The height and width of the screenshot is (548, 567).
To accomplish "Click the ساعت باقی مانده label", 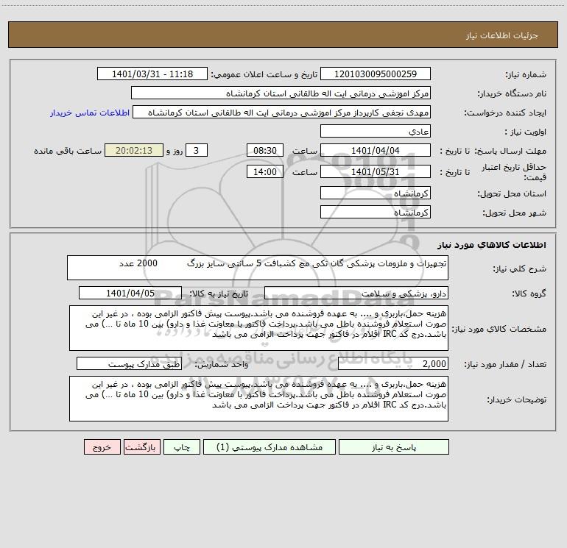I will [68, 151].
